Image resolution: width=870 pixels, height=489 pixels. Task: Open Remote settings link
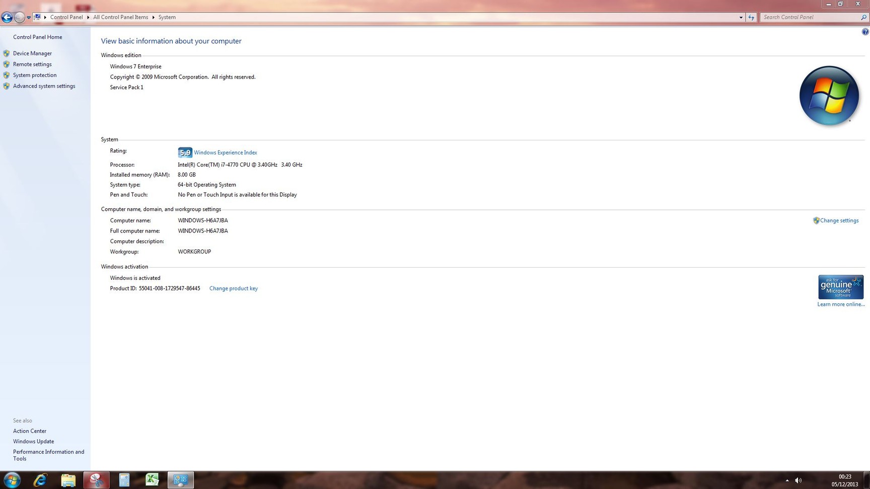32,64
